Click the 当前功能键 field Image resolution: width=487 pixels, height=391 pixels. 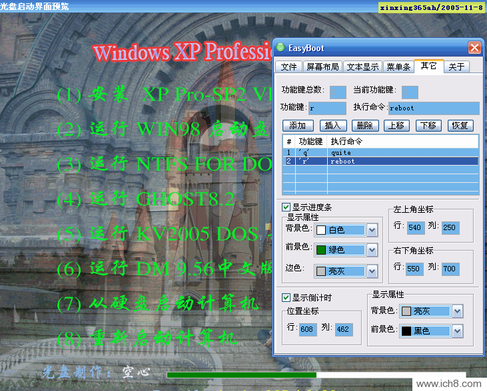click(x=410, y=92)
